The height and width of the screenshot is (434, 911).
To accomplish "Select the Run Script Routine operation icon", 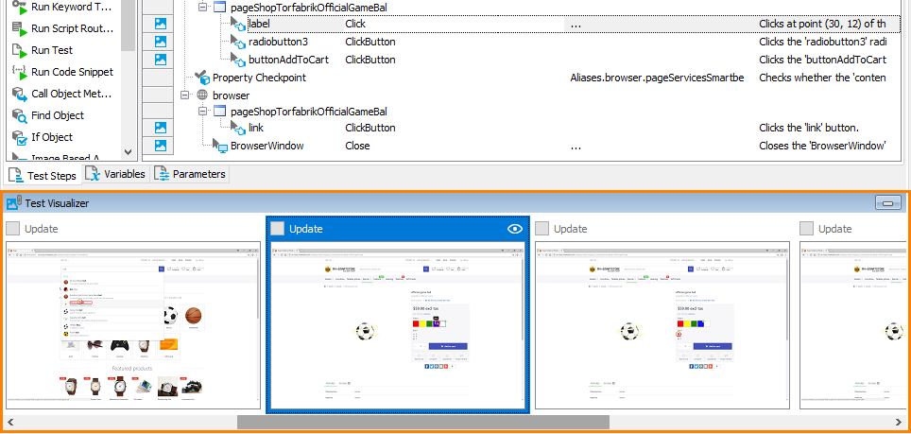I will click(20, 28).
